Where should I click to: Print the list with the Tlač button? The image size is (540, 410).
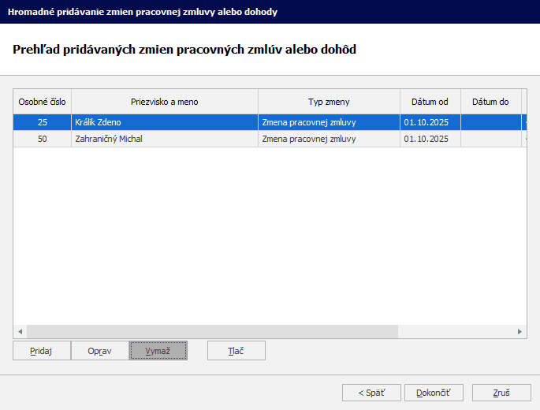coord(236,351)
